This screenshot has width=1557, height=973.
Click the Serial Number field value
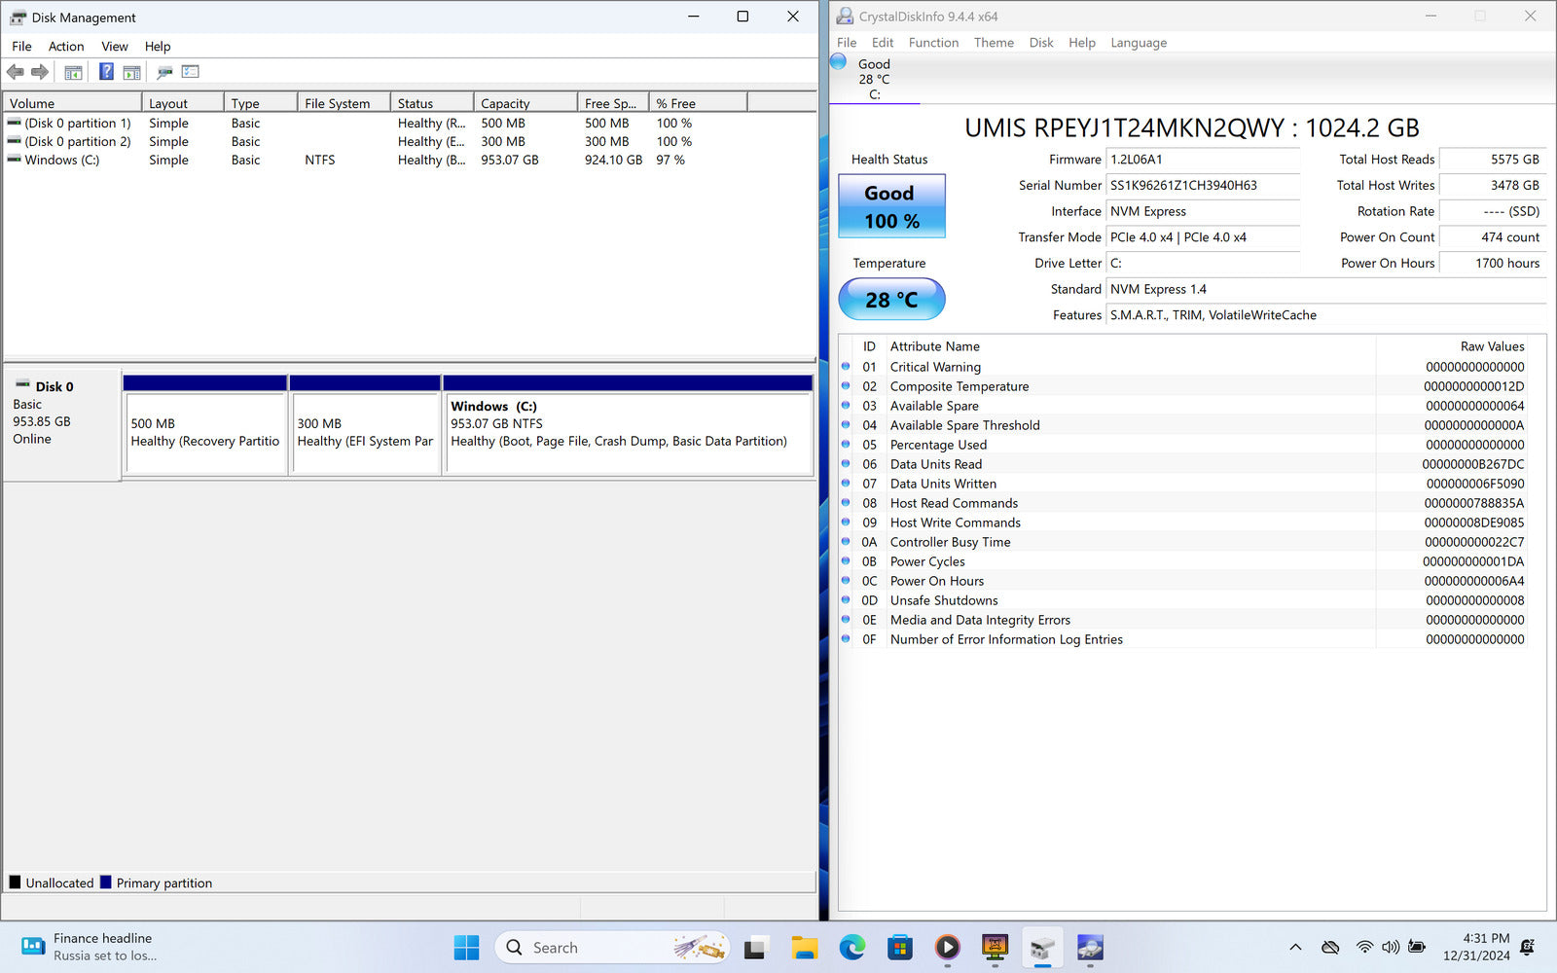1203,185
